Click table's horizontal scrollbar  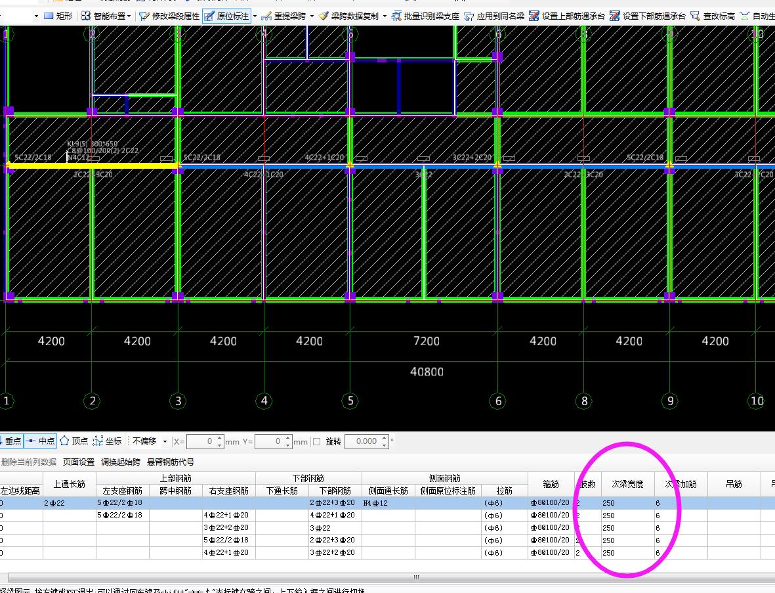[416, 577]
